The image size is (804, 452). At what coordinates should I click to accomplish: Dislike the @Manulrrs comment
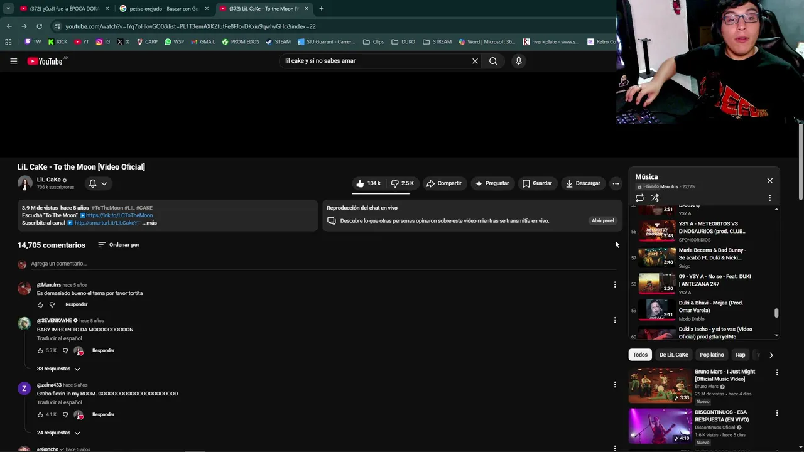[x=52, y=304]
